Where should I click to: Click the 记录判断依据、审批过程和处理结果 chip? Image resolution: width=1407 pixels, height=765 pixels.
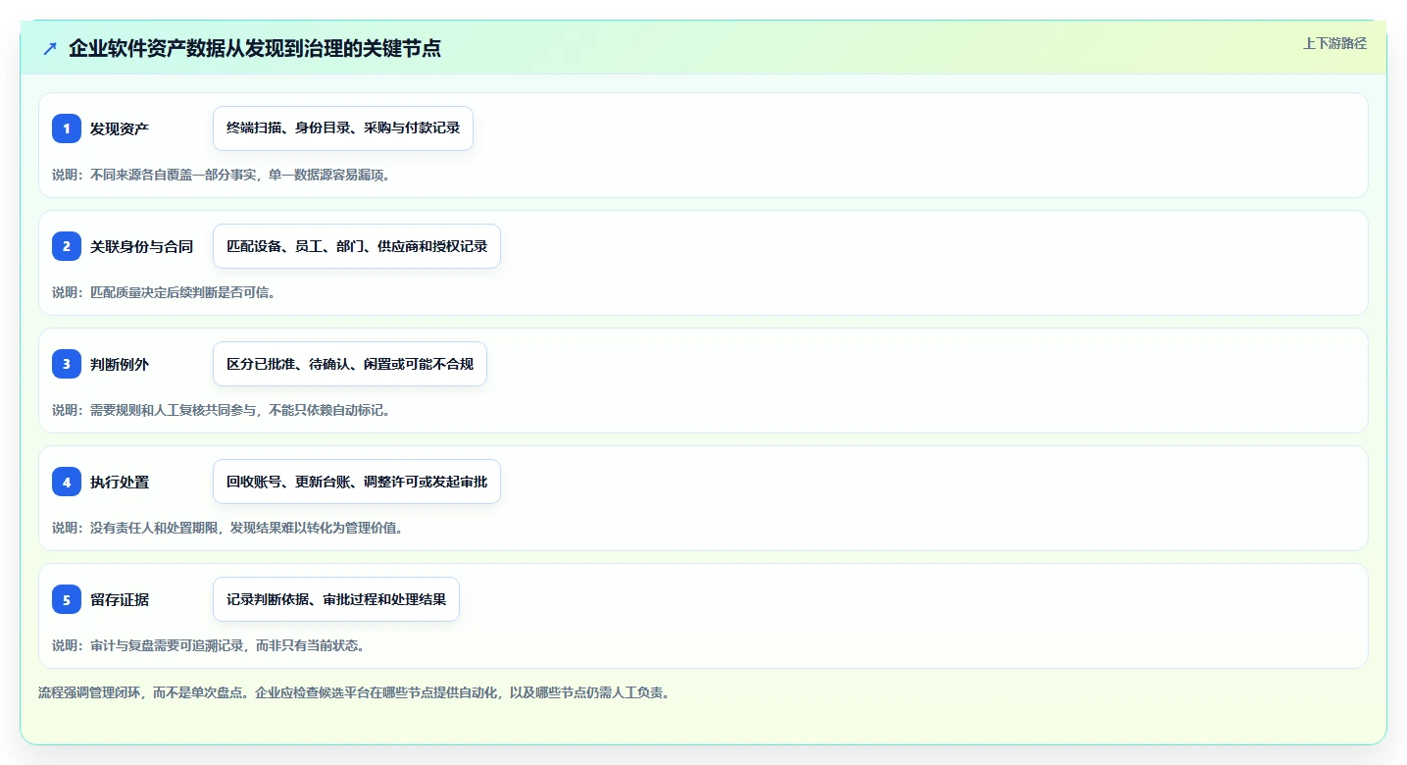[x=336, y=599]
